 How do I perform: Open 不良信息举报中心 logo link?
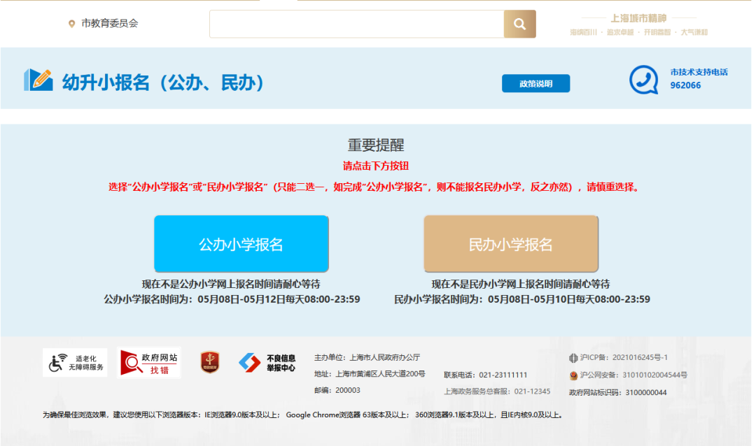(267, 363)
